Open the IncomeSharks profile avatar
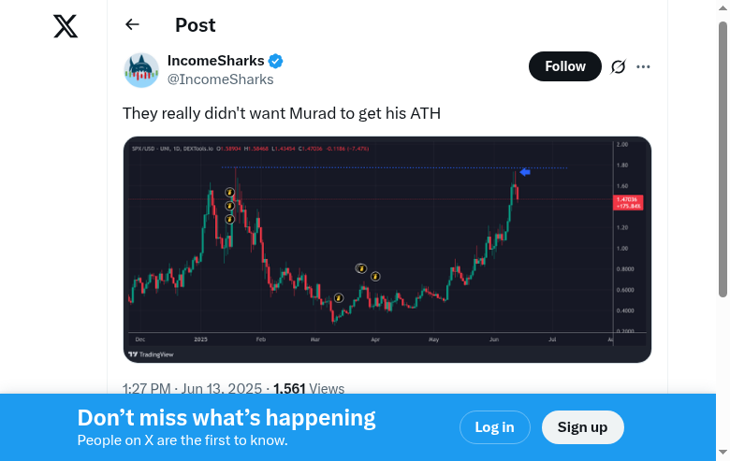 (x=141, y=70)
